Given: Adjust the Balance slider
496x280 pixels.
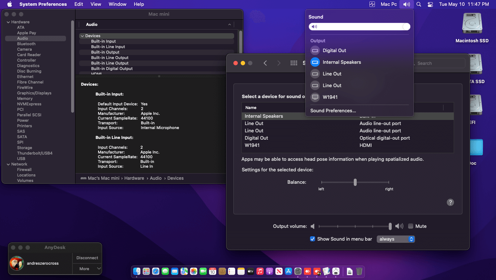Looking at the screenshot, I should pos(355,182).
